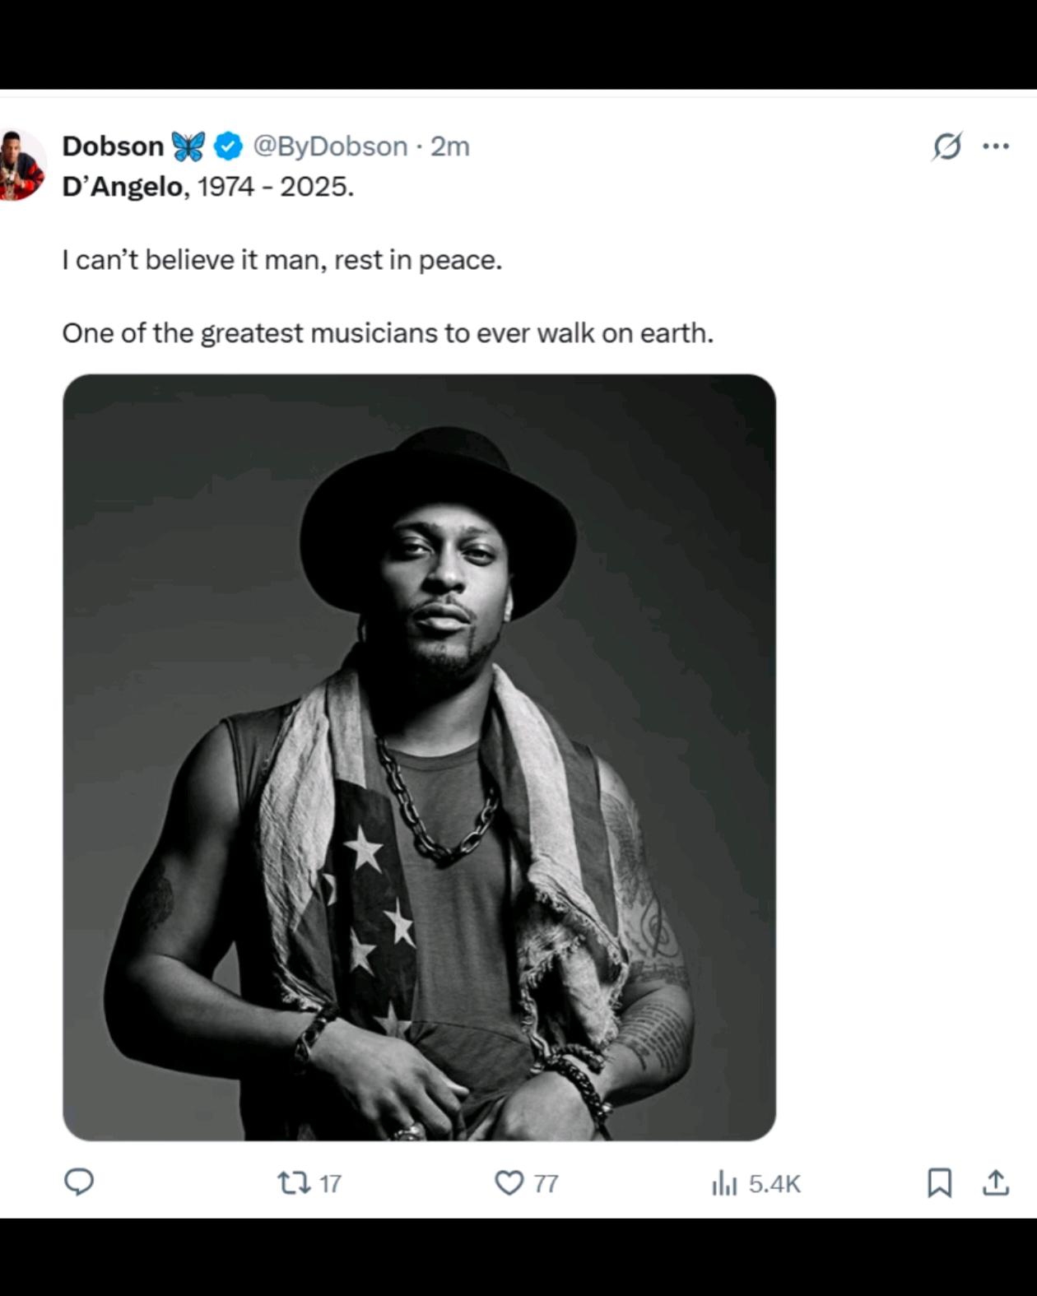Image resolution: width=1037 pixels, height=1296 pixels.
Task: Click the 77 likes count
Action: coord(546,1184)
